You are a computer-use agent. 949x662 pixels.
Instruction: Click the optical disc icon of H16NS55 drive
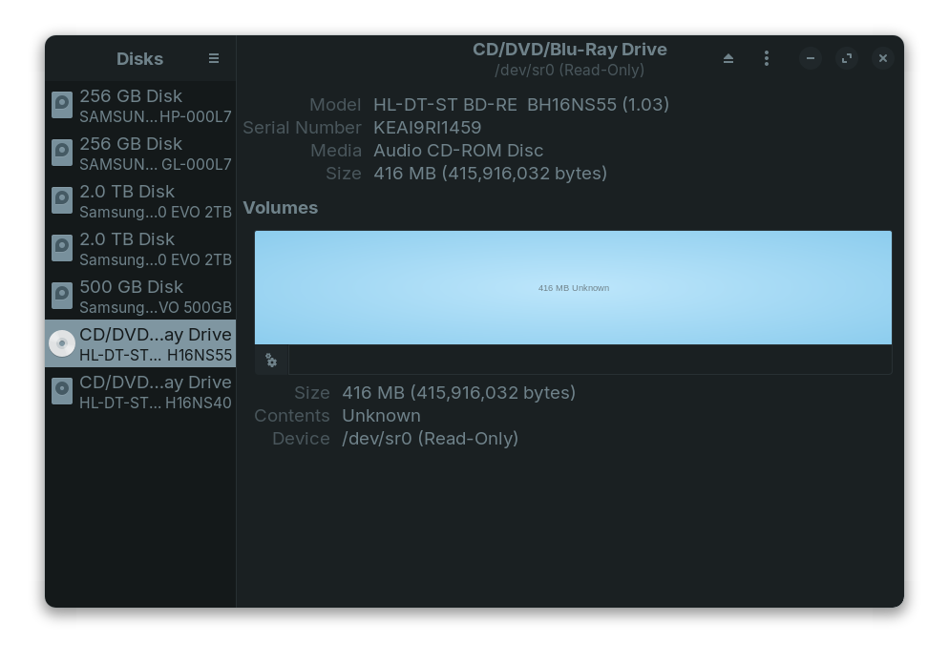click(62, 343)
